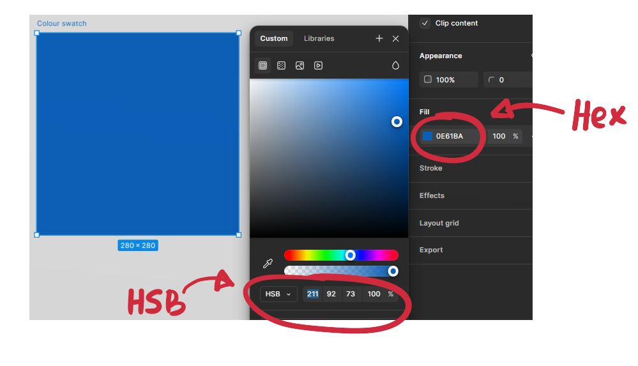Edit the alpha value 100 in picker
This screenshot has width=638, height=366.
[x=374, y=294]
